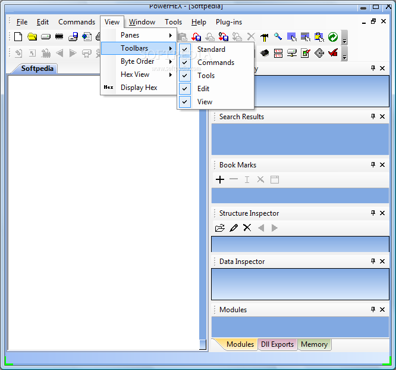Toggle pin on Data Inspector pane
The height and width of the screenshot is (370, 396).
[x=373, y=261]
